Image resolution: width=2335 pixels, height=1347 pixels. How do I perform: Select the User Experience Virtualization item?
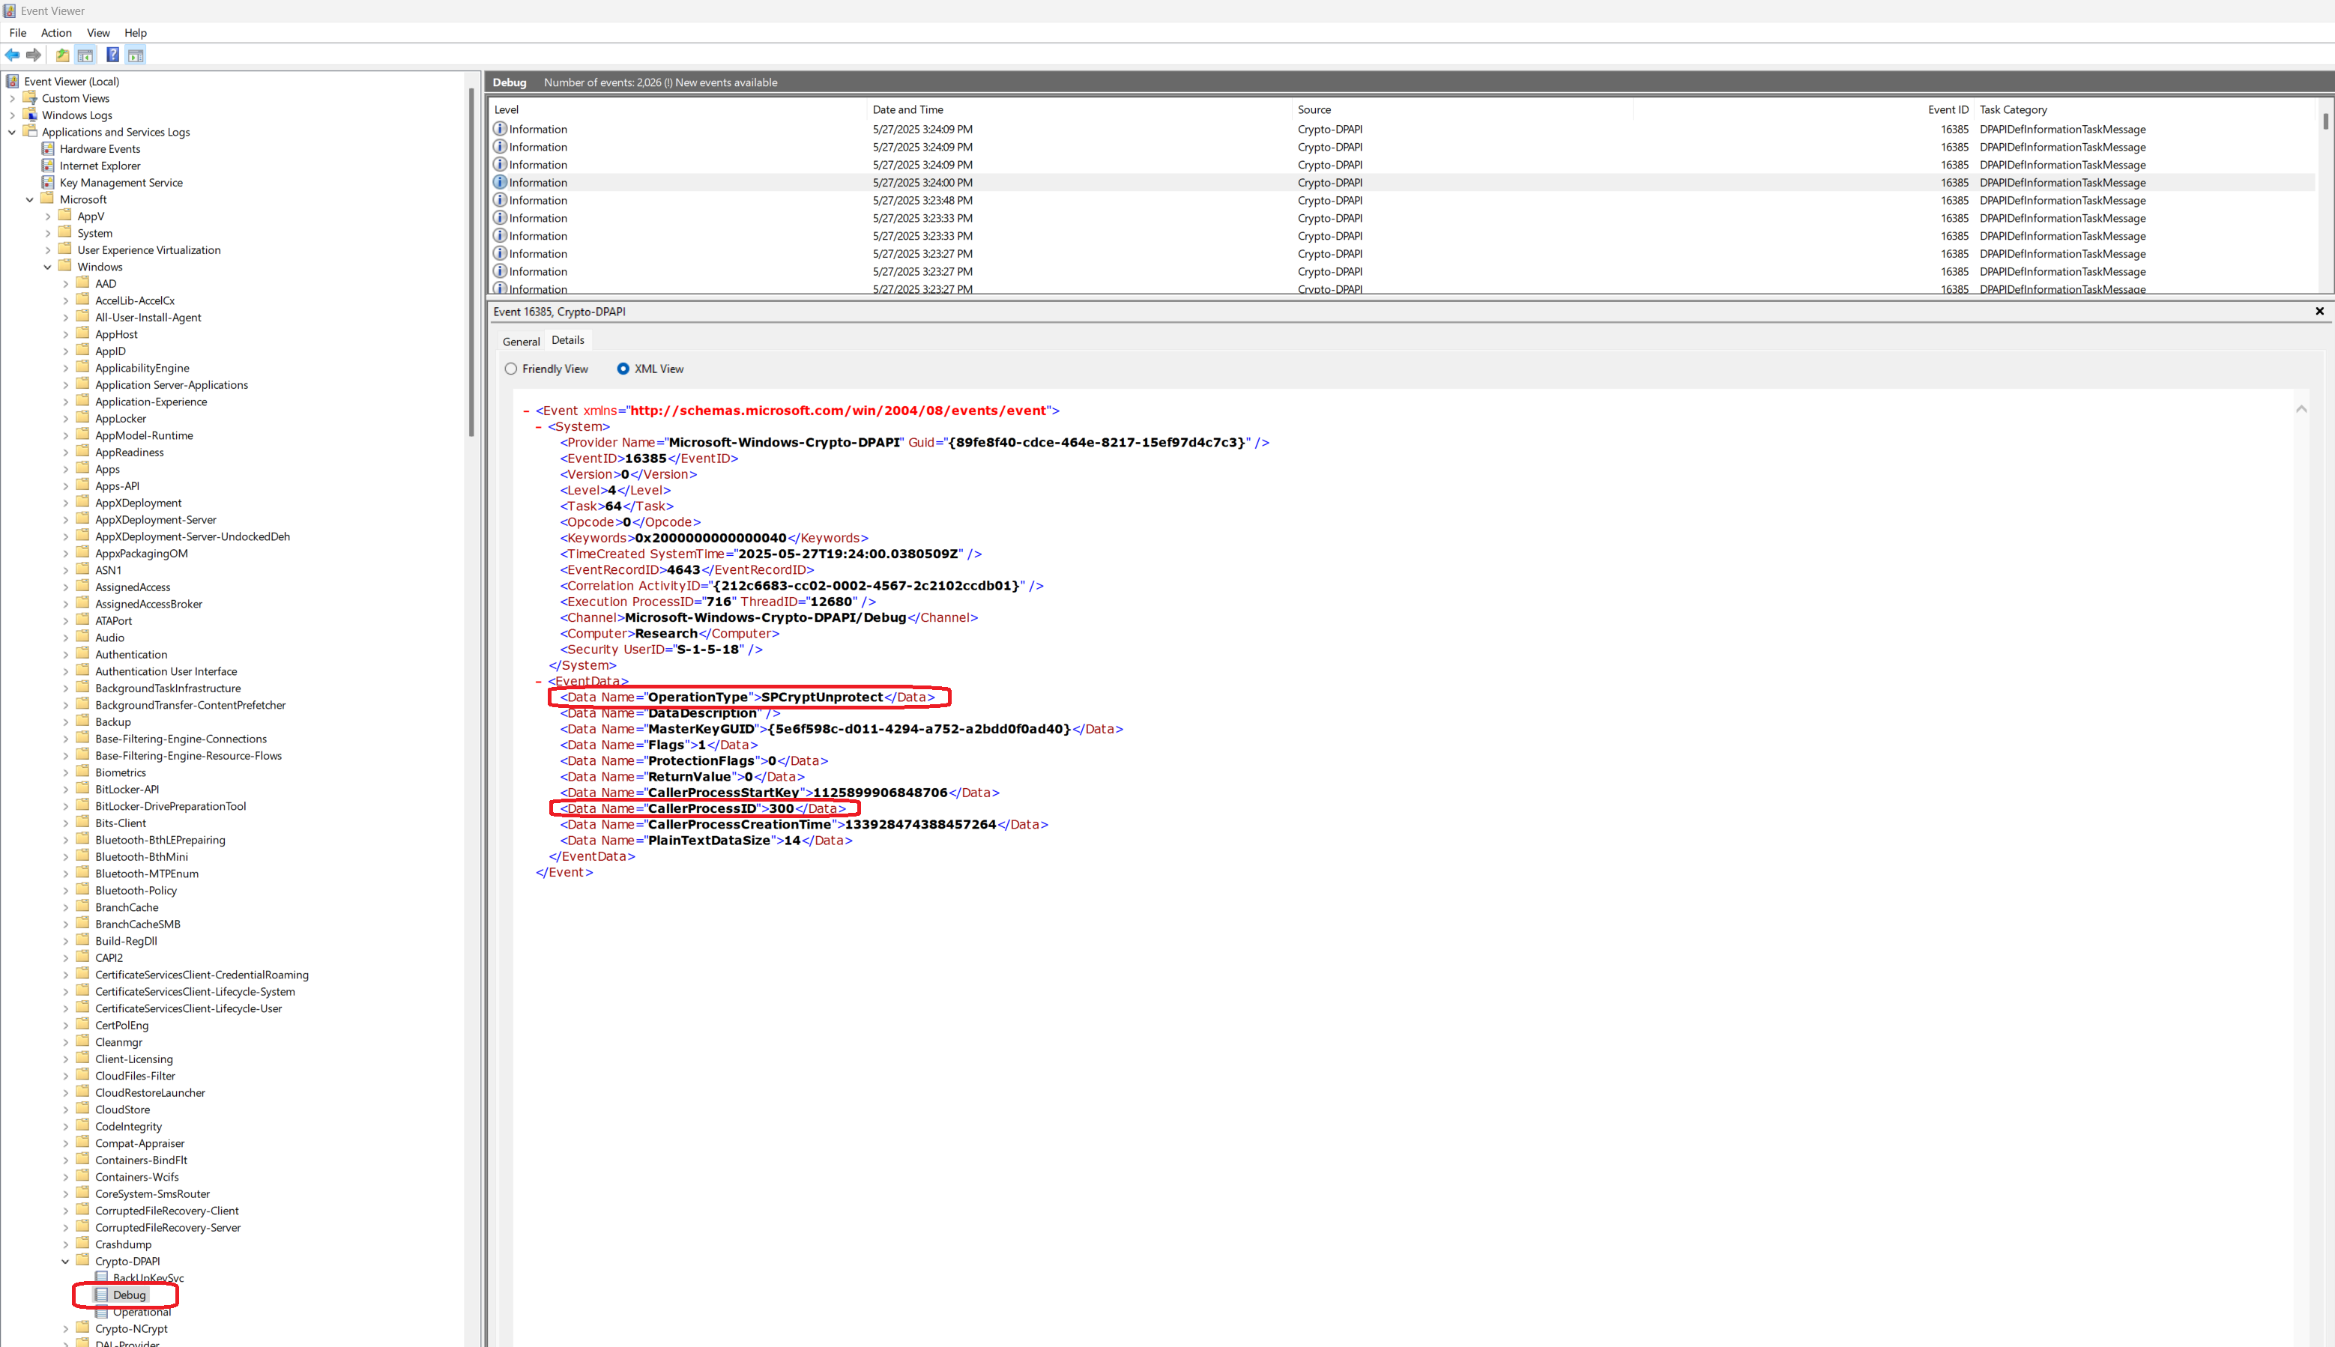[149, 251]
